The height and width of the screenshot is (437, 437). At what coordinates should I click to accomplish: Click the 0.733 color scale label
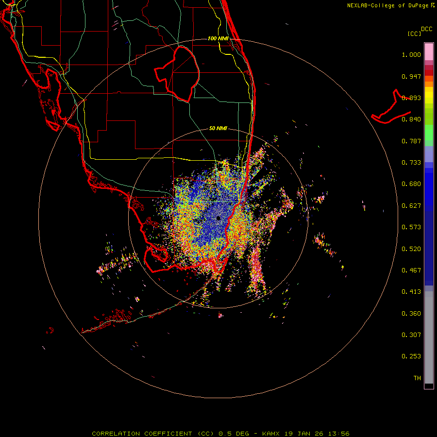pos(411,163)
